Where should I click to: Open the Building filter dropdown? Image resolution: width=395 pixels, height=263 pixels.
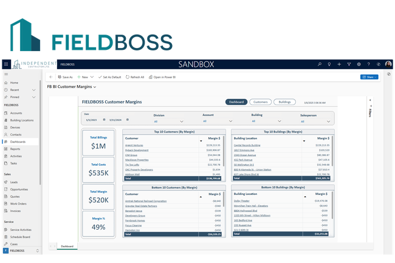pos(266,121)
